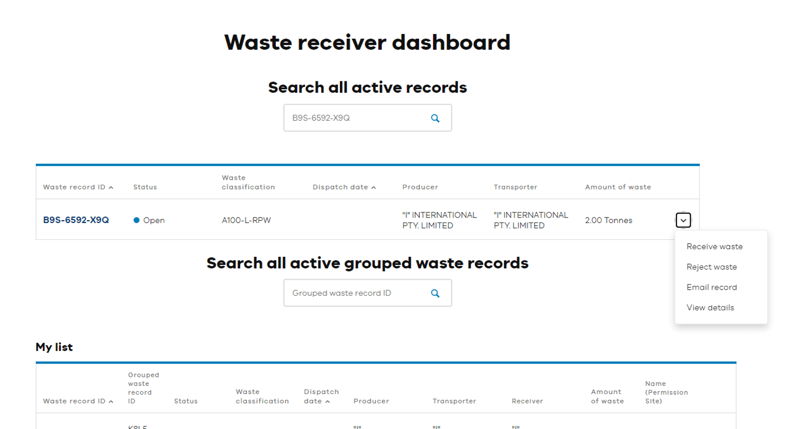This screenshot has width=788, height=429.
Task: Click the Dispatch date sort arrow in My list
Action: coord(328,401)
